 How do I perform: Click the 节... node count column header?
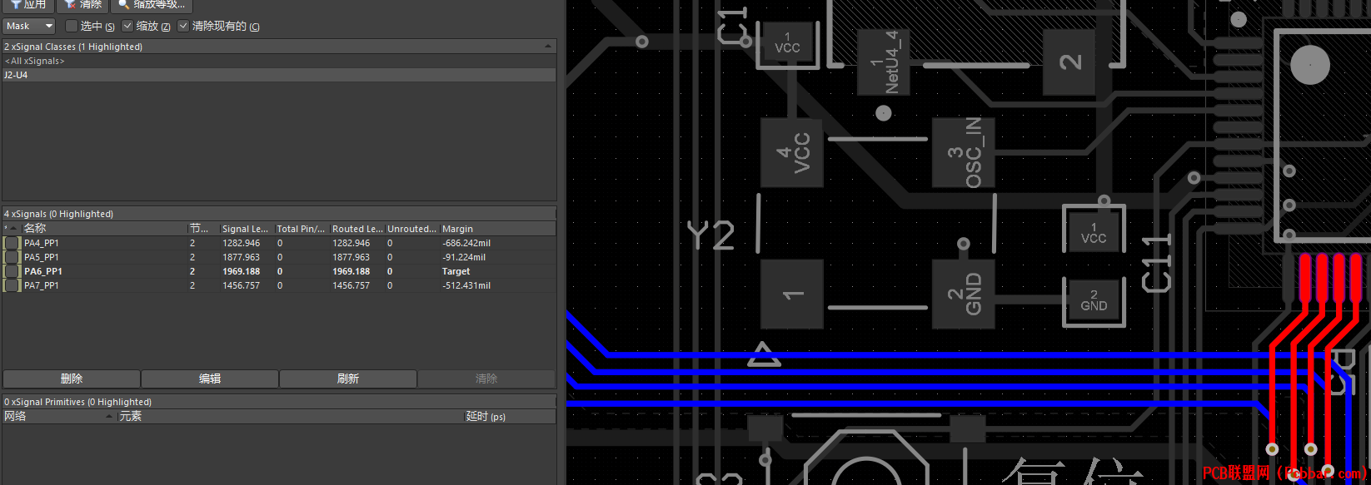[203, 229]
